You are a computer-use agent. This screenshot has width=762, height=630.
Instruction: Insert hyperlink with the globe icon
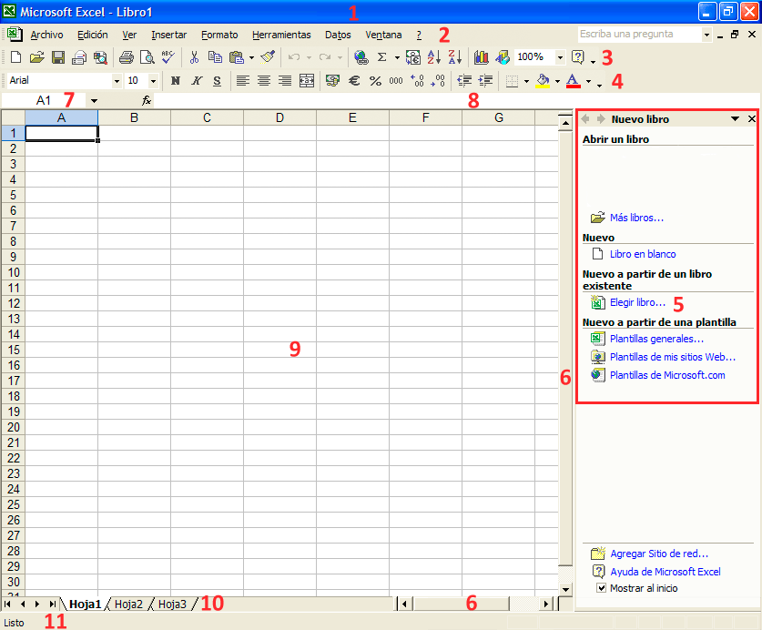click(x=361, y=57)
